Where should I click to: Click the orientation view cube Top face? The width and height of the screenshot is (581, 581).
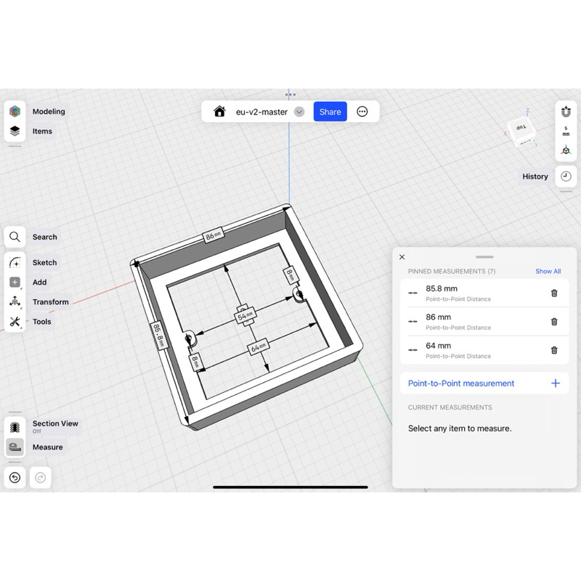pyautogui.click(x=521, y=127)
